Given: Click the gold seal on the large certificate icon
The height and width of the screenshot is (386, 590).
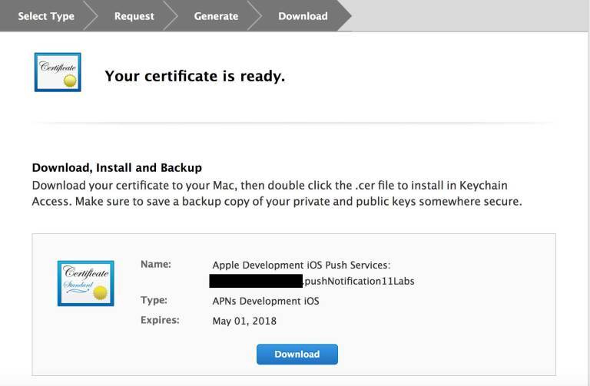Looking at the screenshot, I should pyautogui.click(x=70, y=80).
